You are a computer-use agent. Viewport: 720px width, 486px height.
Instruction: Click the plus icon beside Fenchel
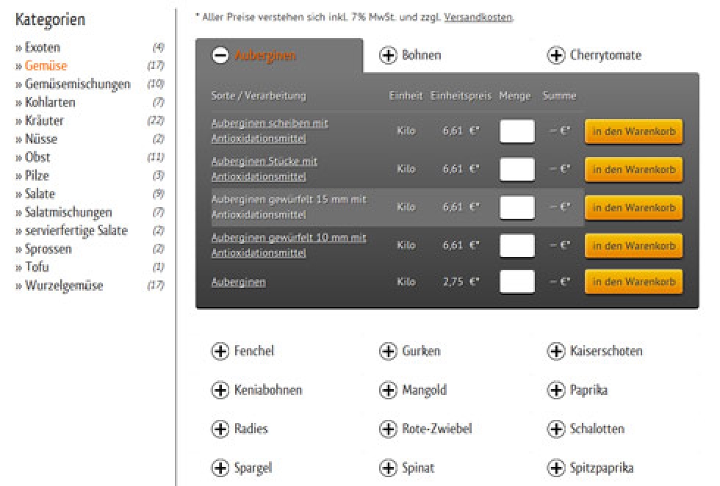click(x=220, y=352)
